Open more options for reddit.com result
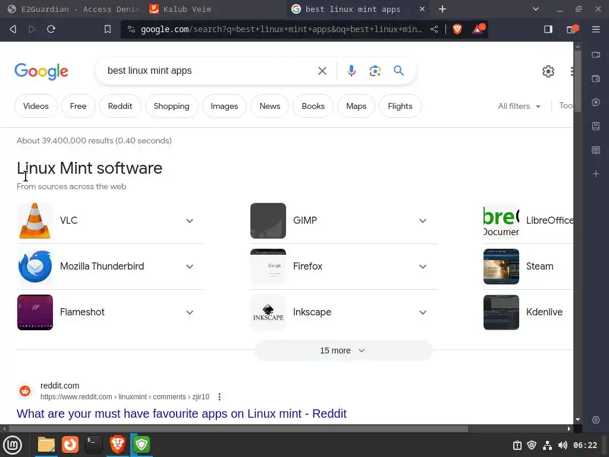Image resolution: width=609 pixels, height=457 pixels. click(219, 397)
